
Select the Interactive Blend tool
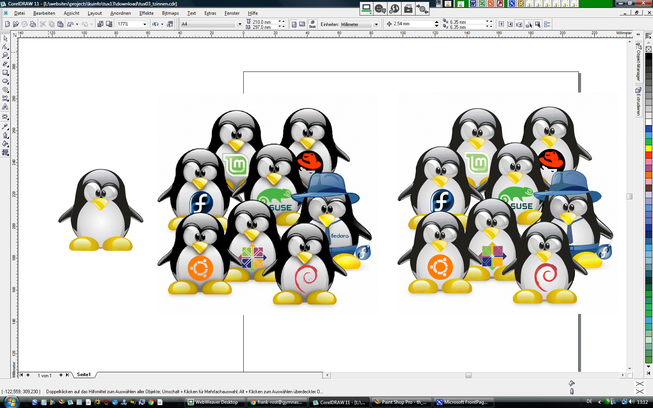pos(5,117)
